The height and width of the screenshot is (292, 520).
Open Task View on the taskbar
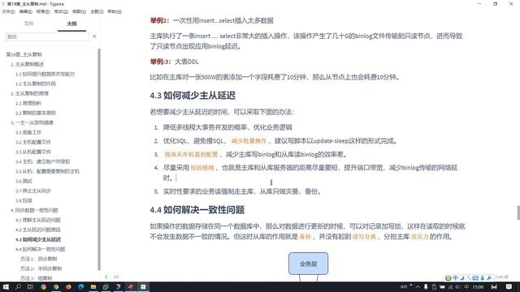(31, 287)
